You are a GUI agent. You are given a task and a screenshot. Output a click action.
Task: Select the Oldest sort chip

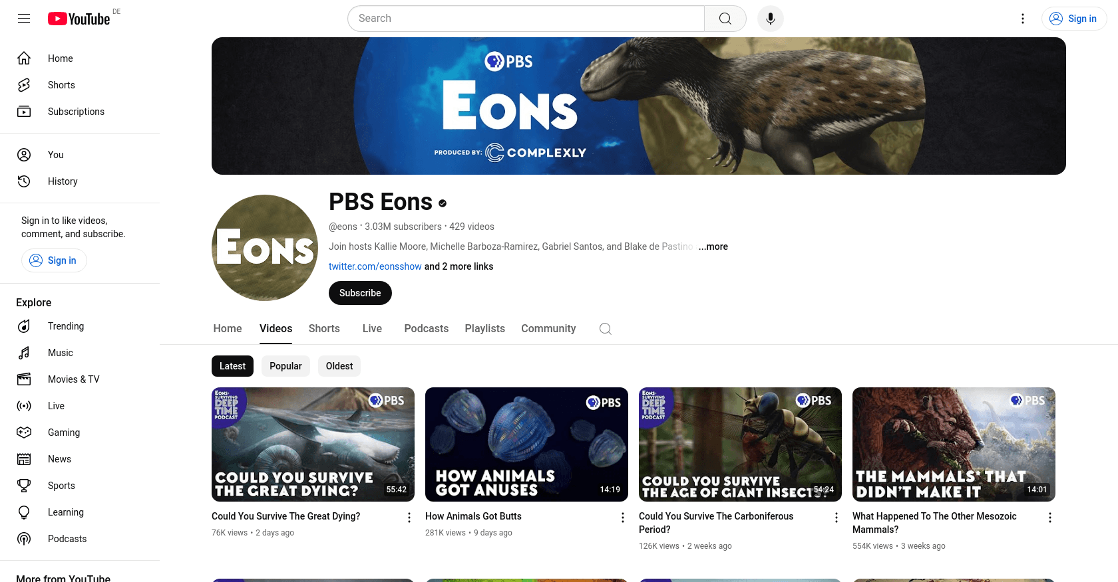[339, 366]
